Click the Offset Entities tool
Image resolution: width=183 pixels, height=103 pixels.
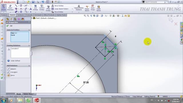(48, 8)
